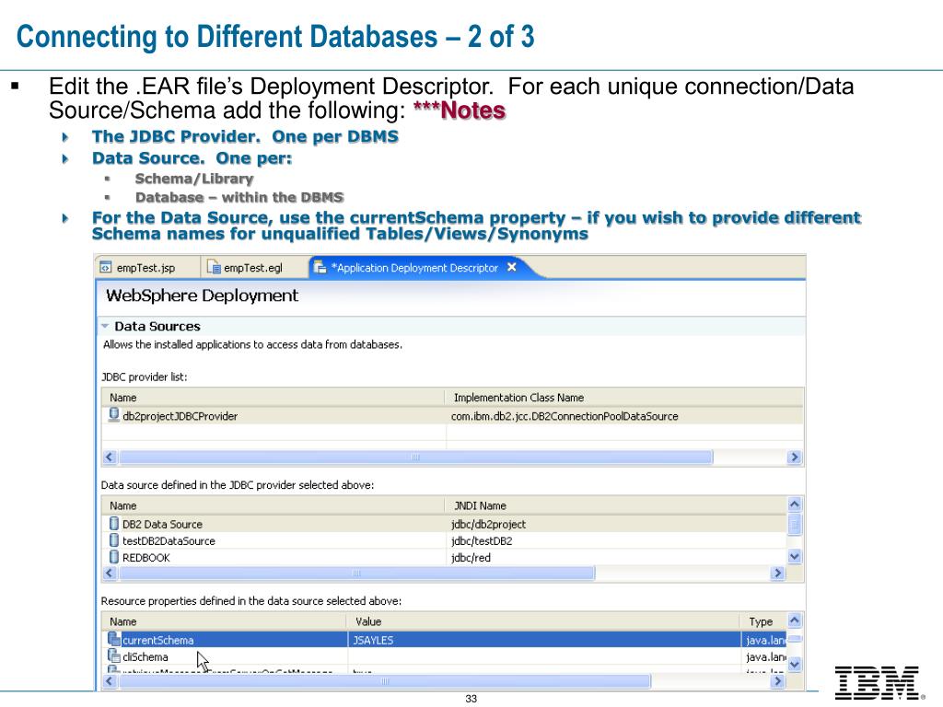Click the REDBOOK data source icon
The image size is (943, 707).
pos(114,557)
